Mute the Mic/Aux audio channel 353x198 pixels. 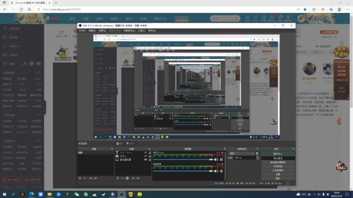[216, 160]
